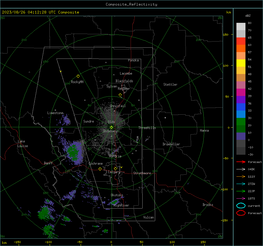Click the Cochrane city label
Image resolution: width=263 pixels, height=246 pixels.
tap(96, 164)
